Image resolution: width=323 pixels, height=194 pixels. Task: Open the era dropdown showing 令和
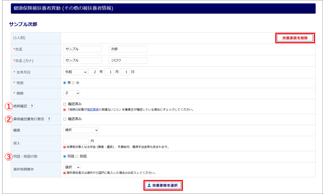(75, 72)
